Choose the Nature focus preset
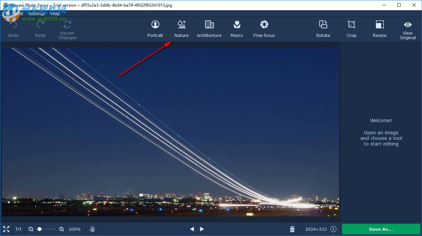Image resolution: width=422 pixels, height=236 pixels. [181, 29]
